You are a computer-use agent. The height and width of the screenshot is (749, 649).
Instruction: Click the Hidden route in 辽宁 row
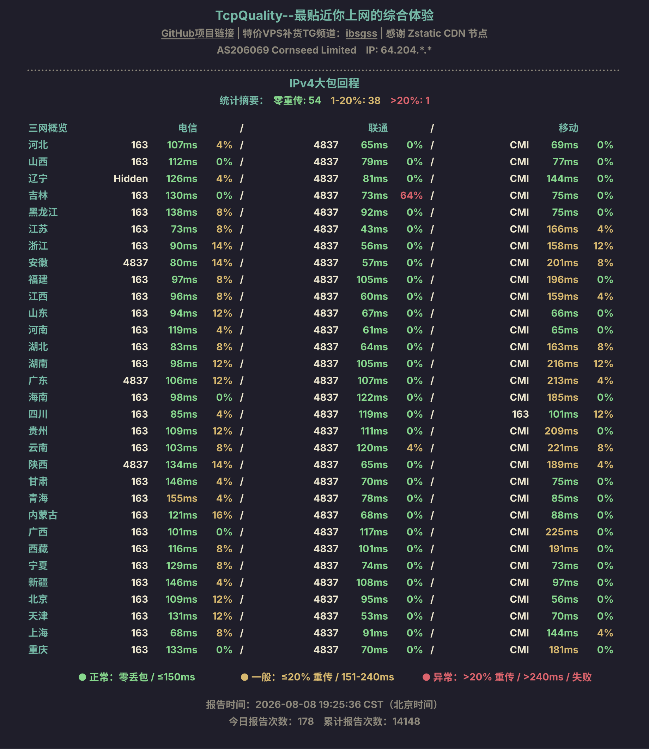(131, 178)
